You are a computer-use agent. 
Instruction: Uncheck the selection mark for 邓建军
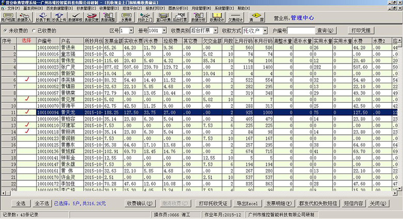click(x=27, y=125)
